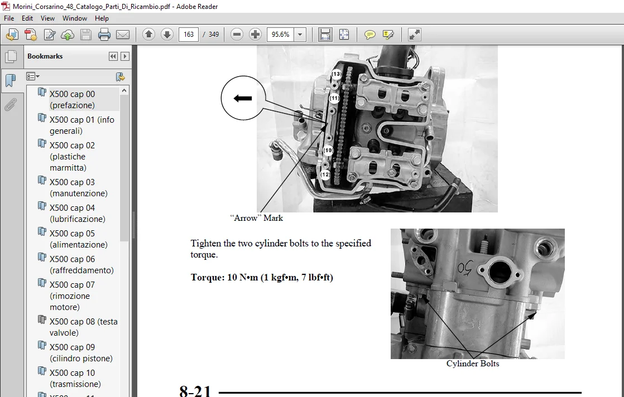This screenshot has height=397, width=624.
Task: Go to X500 cap 04 (lubrificazione)
Action: 78,214
